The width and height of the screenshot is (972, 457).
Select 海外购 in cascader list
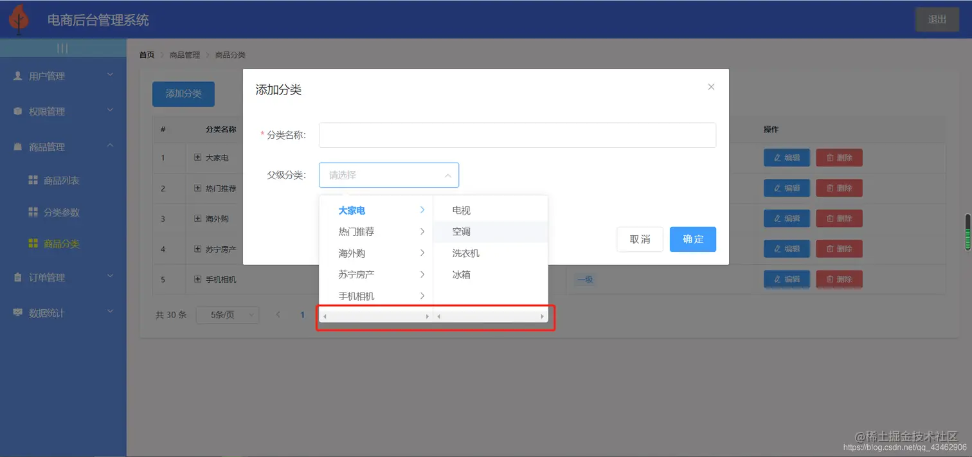tap(376, 253)
